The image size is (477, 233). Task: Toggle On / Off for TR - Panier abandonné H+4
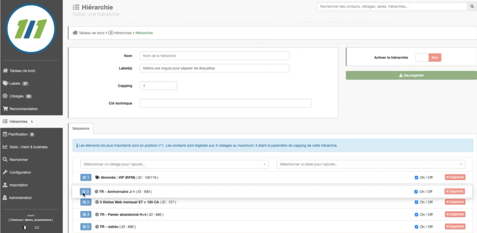[416, 215]
